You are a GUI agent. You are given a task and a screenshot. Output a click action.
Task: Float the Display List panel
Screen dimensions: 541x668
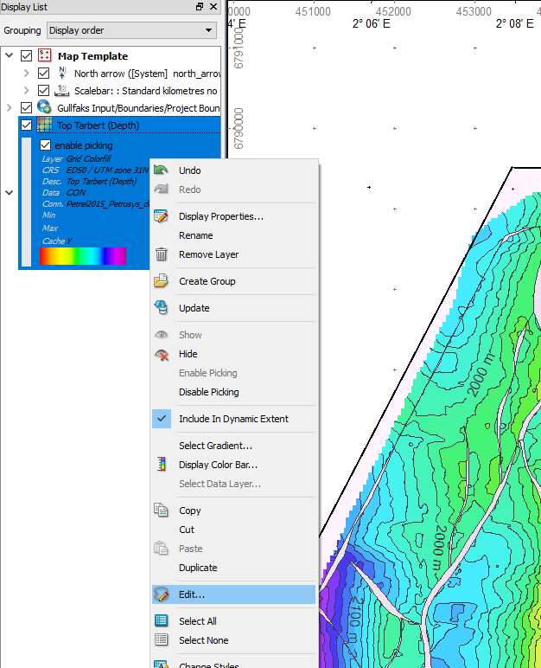(200, 7)
